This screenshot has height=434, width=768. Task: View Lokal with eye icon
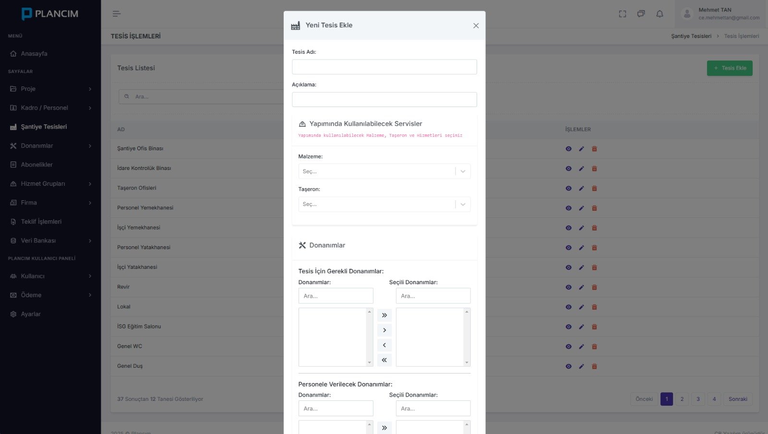tap(568, 307)
